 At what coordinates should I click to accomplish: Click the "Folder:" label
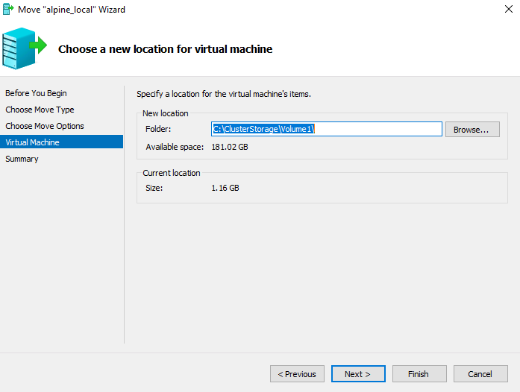click(x=158, y=130)
